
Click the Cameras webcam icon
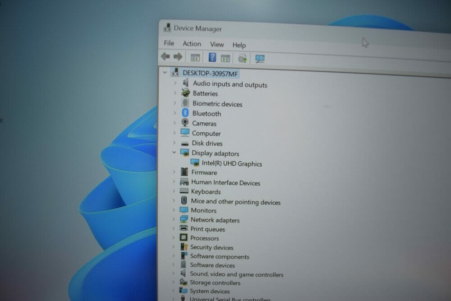(185, 123)
